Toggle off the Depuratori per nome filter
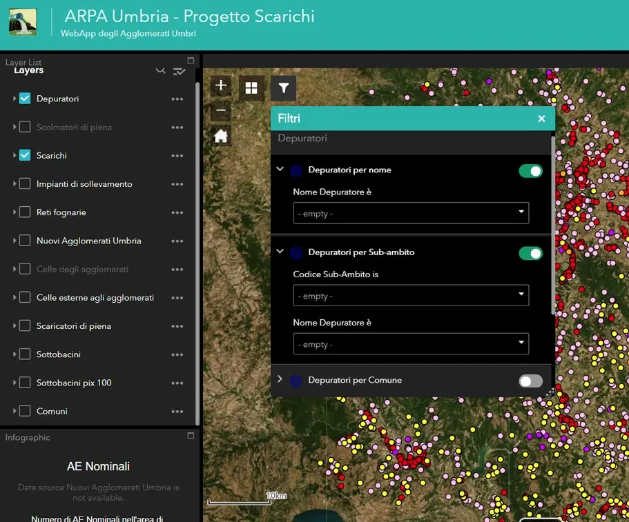Viewport: 629px width, 522px height. pos(530,170)
